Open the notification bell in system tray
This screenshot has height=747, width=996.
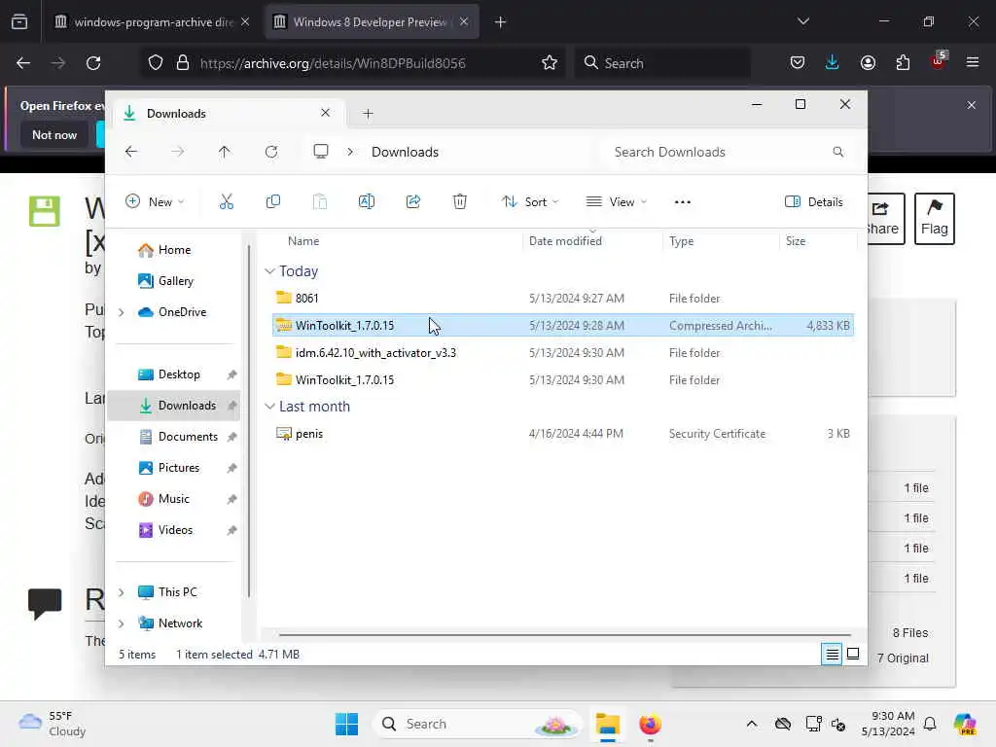click(x=930, y=724)
